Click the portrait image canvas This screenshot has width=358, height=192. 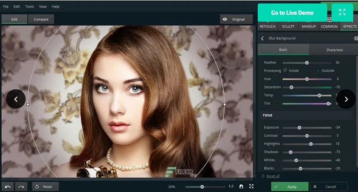coord(127,101)
